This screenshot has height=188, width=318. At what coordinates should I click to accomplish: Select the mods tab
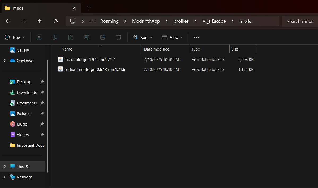click(41, 8)
